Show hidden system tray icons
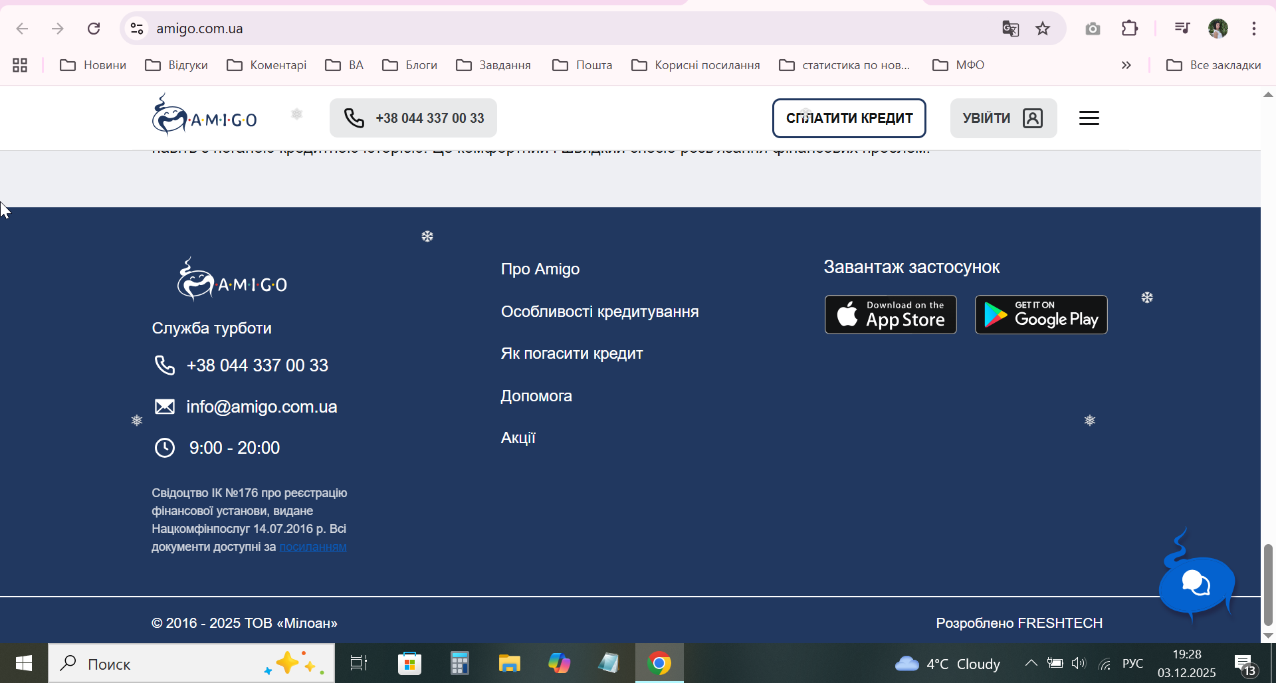The width and height of the screenshot is (1276, 683). [1031, 663]
